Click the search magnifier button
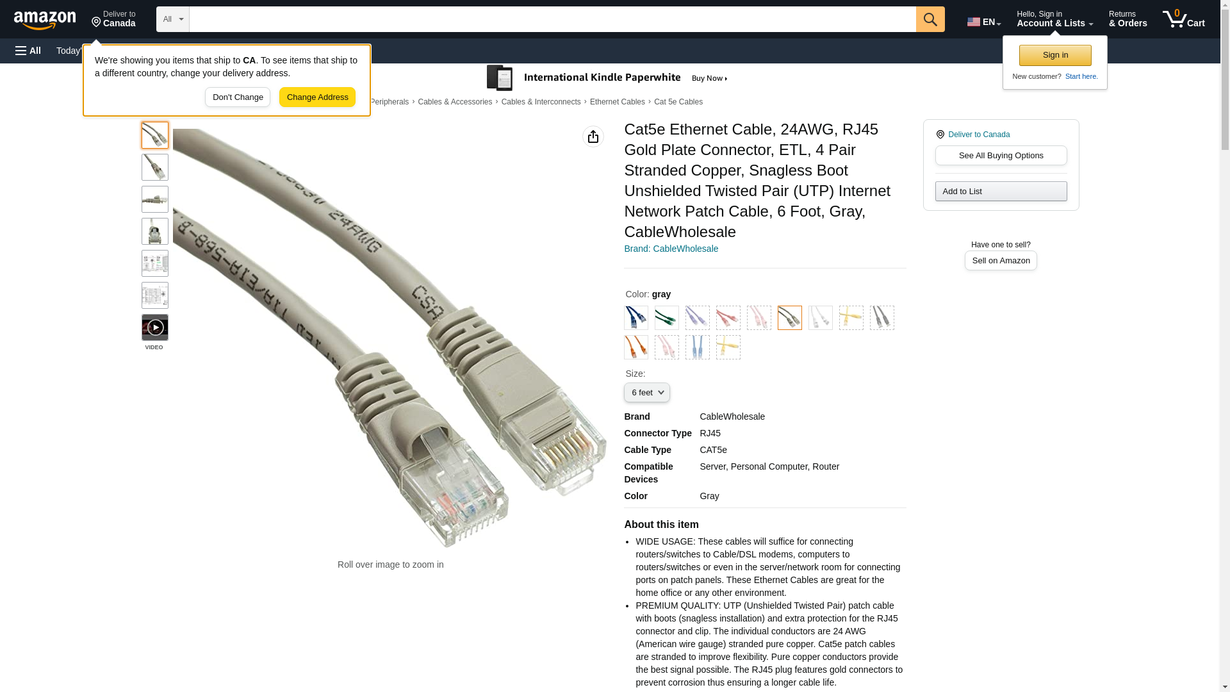The width and height of the screenshot is (1230, 692). [x=930, y=19]
